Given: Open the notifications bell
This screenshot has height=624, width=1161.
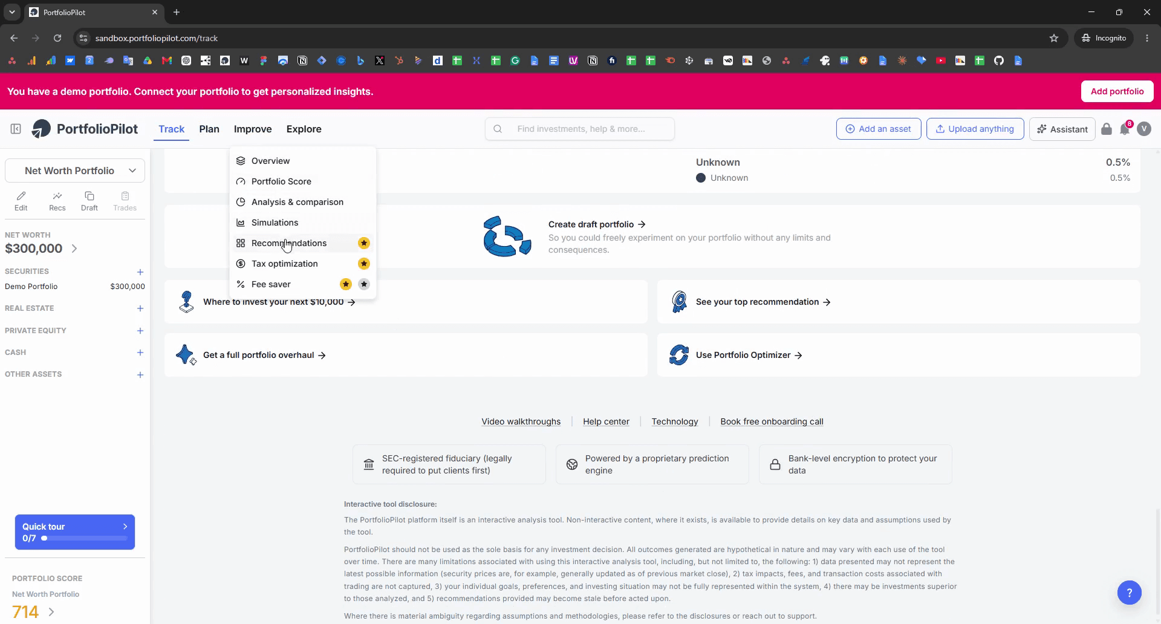Looking at the screenshot, I should (x=1125, y=129).
